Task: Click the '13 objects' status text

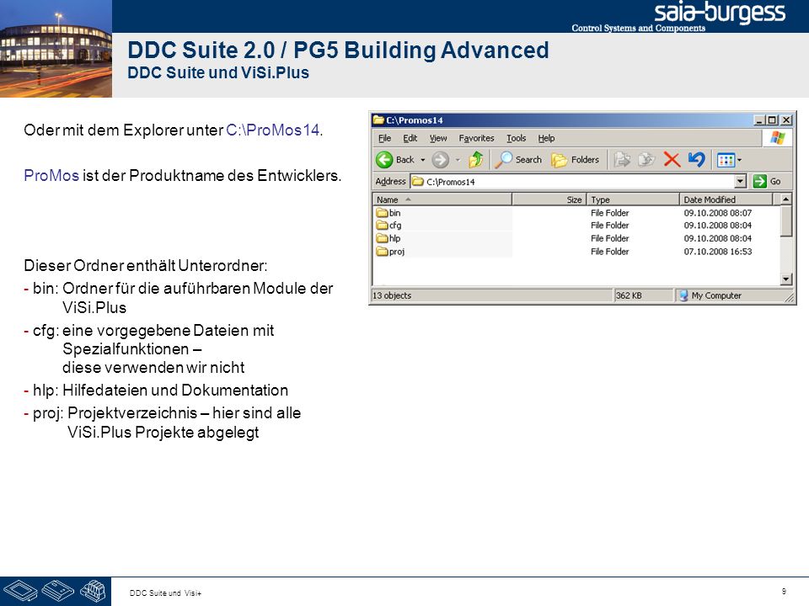Action: [x=392, y=295]
